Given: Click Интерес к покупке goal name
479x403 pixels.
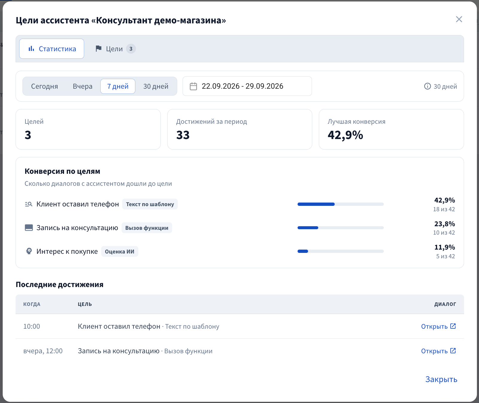Looking at the screenshot, I should point(67,251).
